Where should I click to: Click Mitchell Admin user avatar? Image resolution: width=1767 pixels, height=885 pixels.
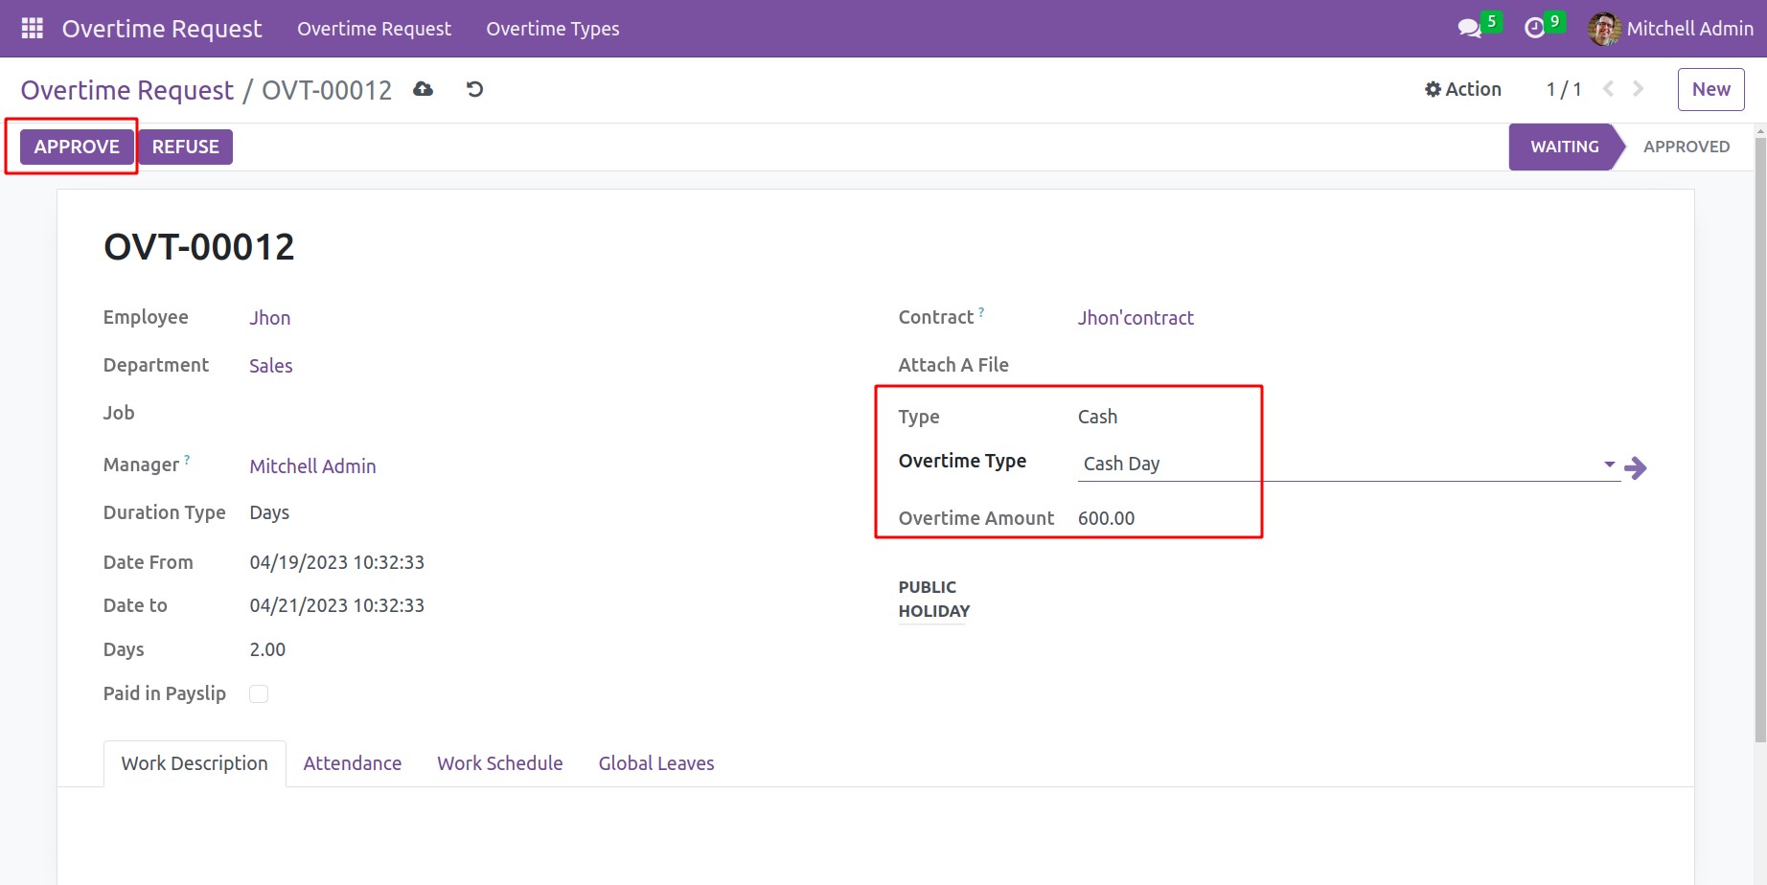1604,29
